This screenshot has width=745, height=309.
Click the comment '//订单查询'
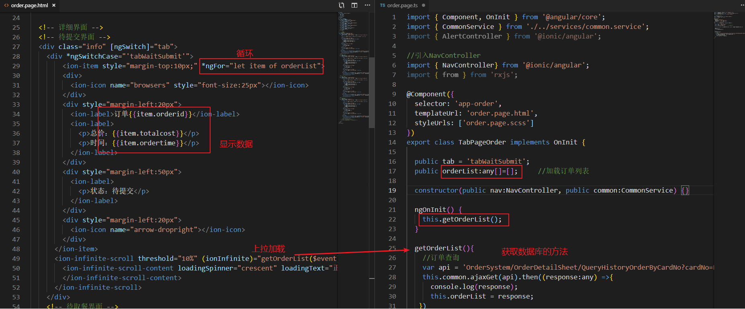point(441,258)
